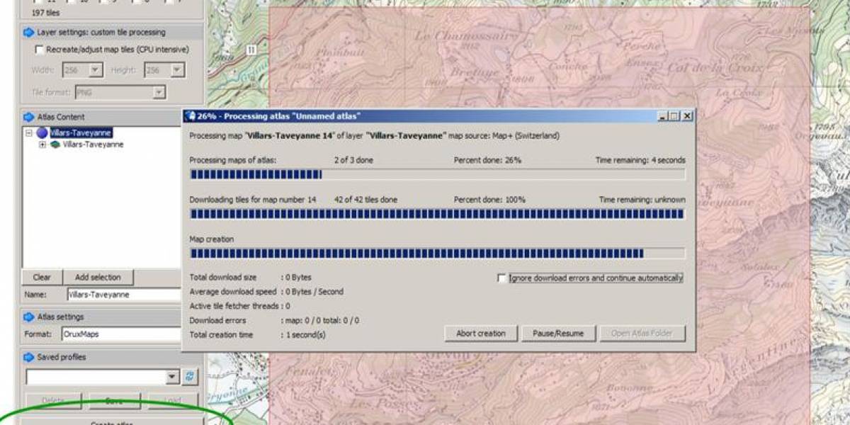Check Ignore download errors and continue automatically

click(502, 278)
